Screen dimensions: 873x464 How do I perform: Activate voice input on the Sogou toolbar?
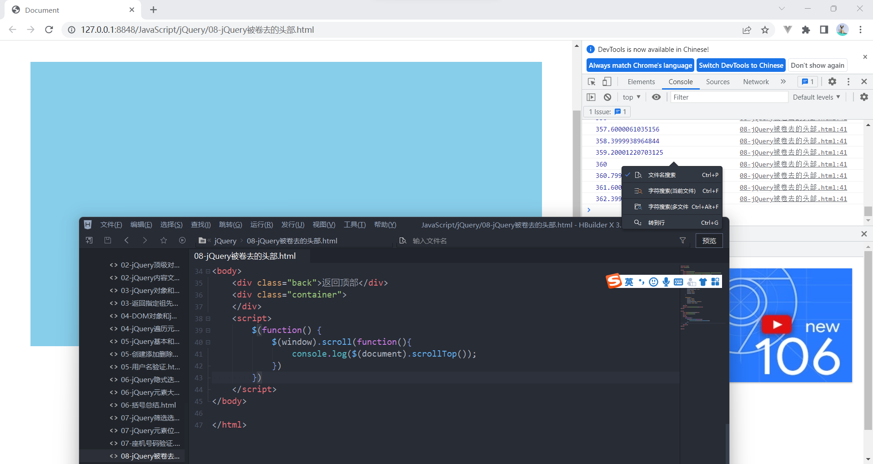pyautogui.click(x=666, y=282)
